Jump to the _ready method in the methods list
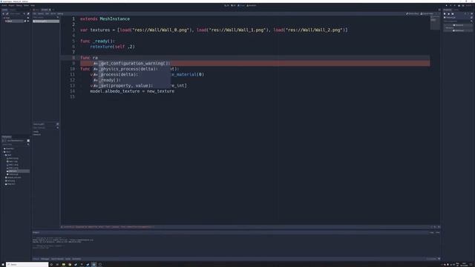 coord(36,132)
